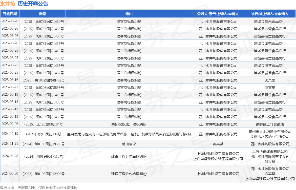Click 浦城县磊乐食品商行 in the 2025-05-19 row
The width and height of the screenshot is (296, 190).
tap(270, 95)
